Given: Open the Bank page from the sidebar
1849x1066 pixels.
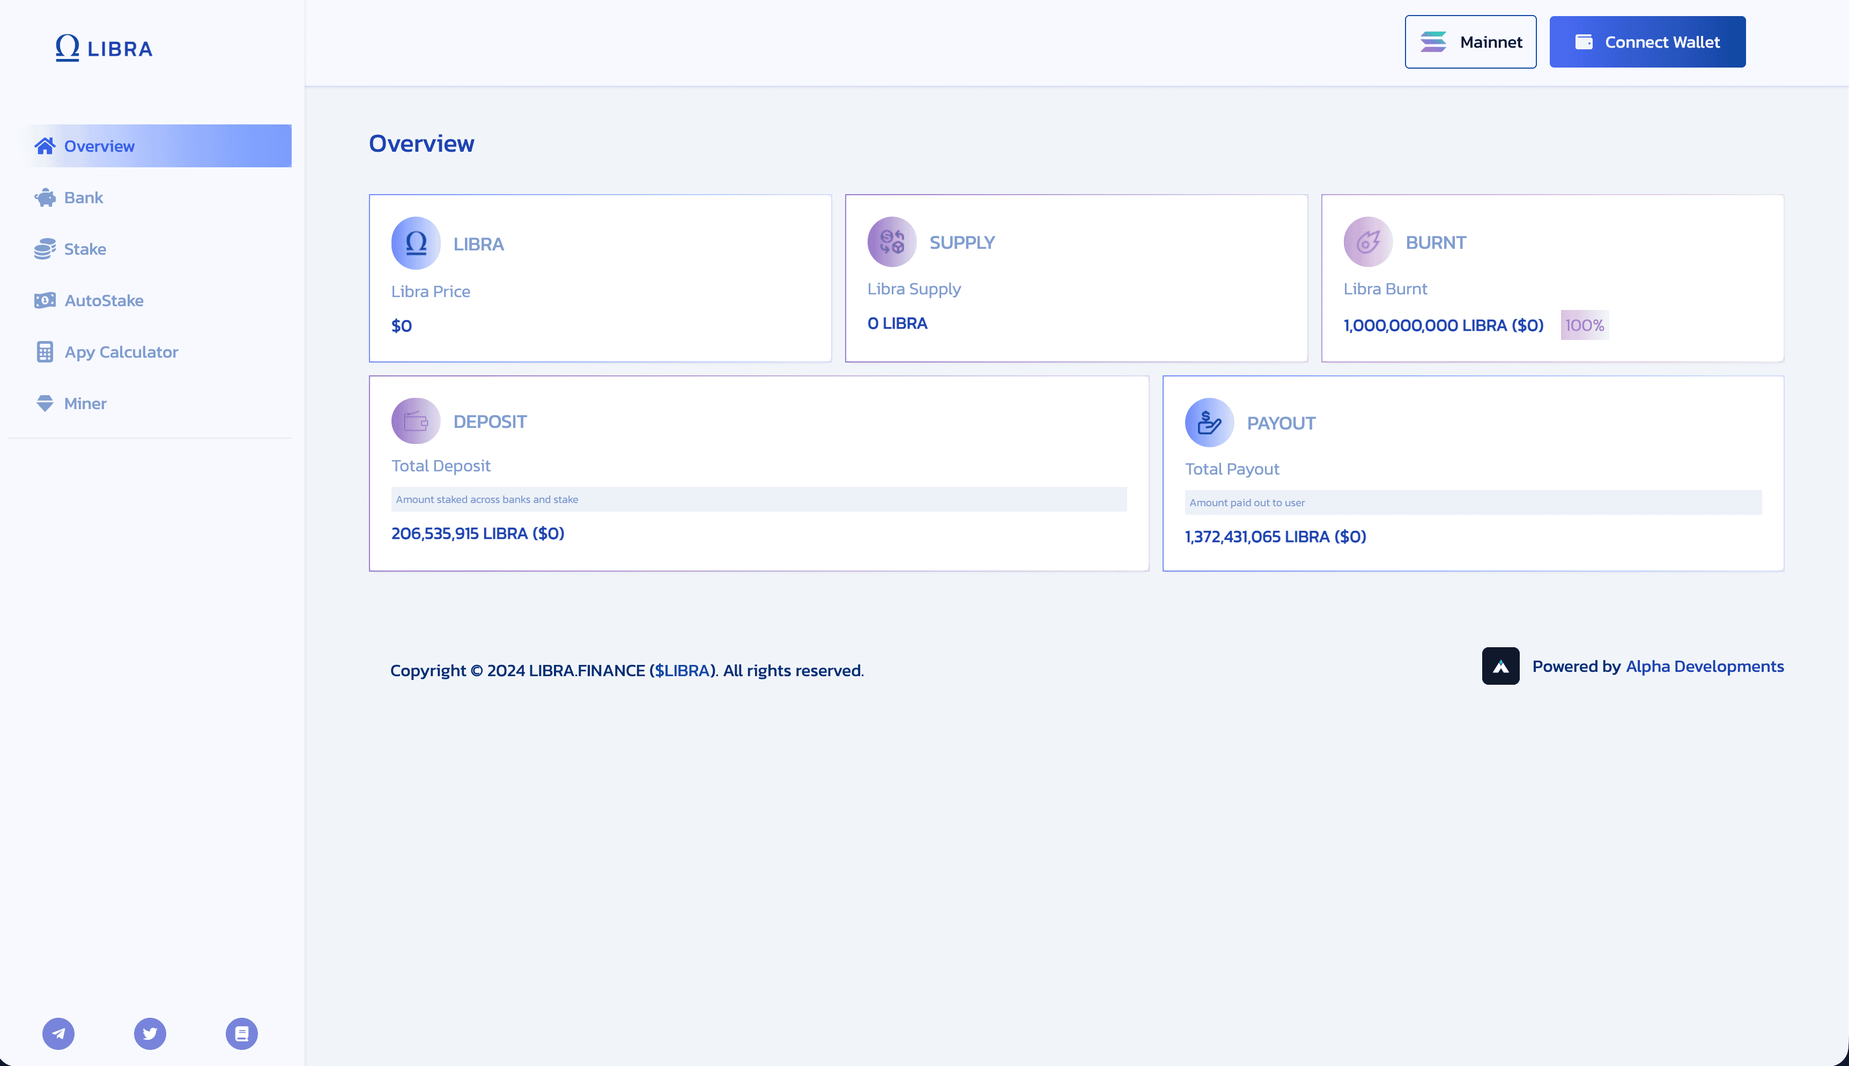Looking at the screenshot, I should click(x=83, y=197).
